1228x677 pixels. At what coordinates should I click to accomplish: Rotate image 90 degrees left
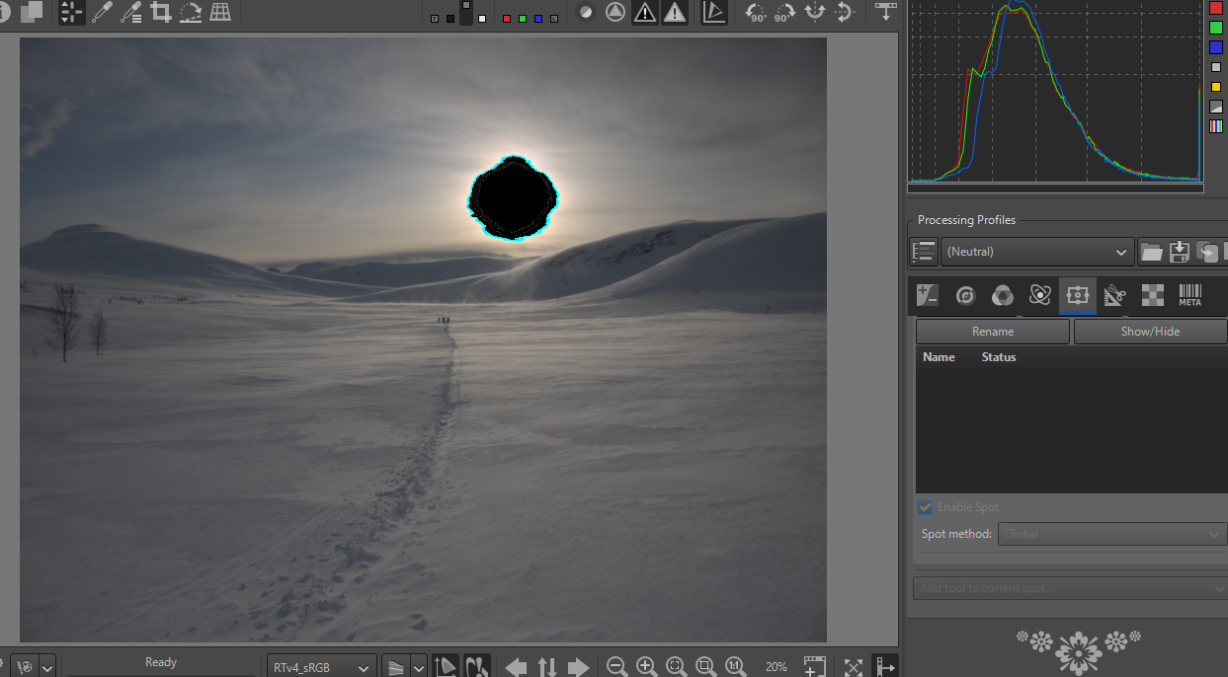point(756,13)
